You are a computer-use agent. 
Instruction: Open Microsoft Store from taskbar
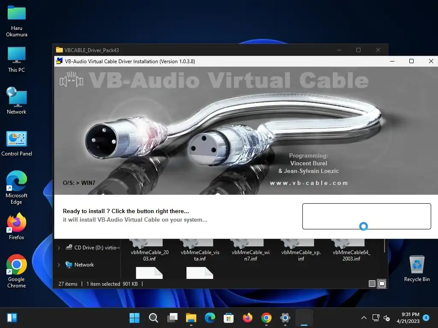[228, 318]
